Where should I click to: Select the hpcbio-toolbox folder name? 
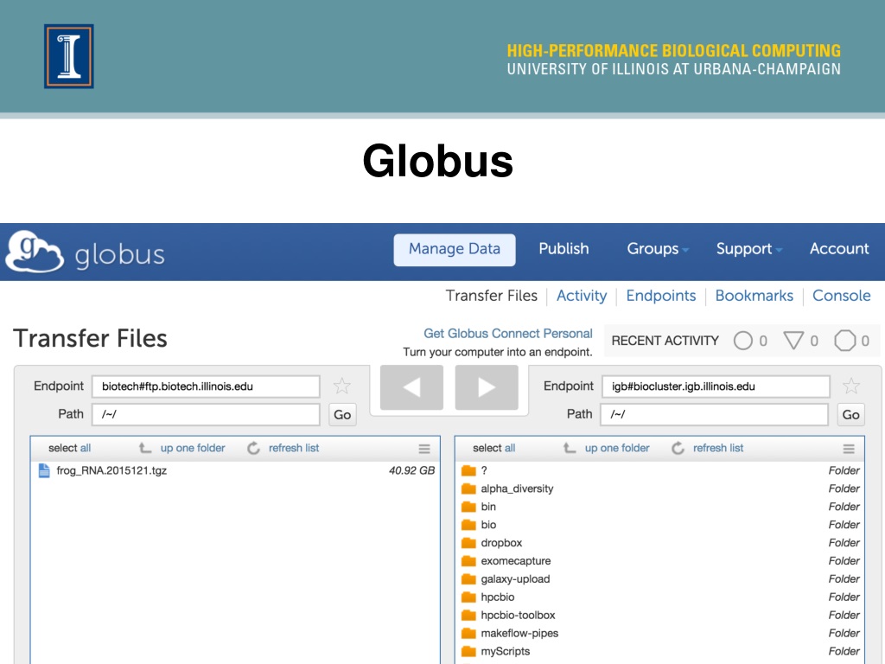(518, 616)
